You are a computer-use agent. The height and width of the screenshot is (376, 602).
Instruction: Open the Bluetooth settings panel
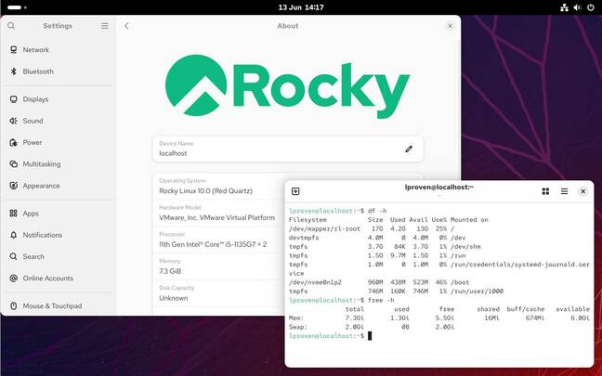59,71
